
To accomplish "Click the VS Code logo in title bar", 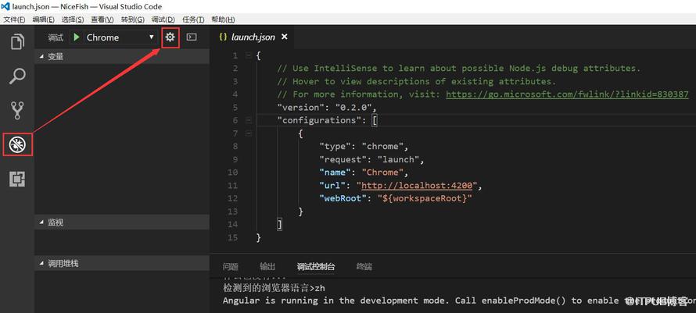I will 5,6.
